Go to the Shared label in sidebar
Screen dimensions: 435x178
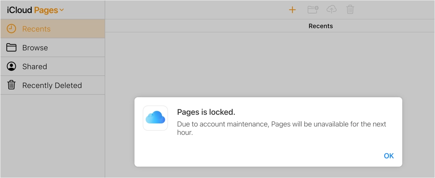35,67
